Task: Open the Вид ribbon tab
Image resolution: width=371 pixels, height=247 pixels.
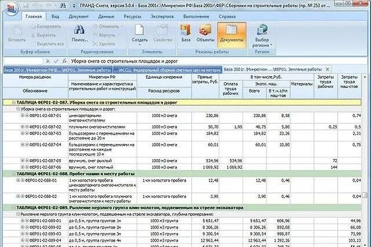Action: click(x=55, y=16)
